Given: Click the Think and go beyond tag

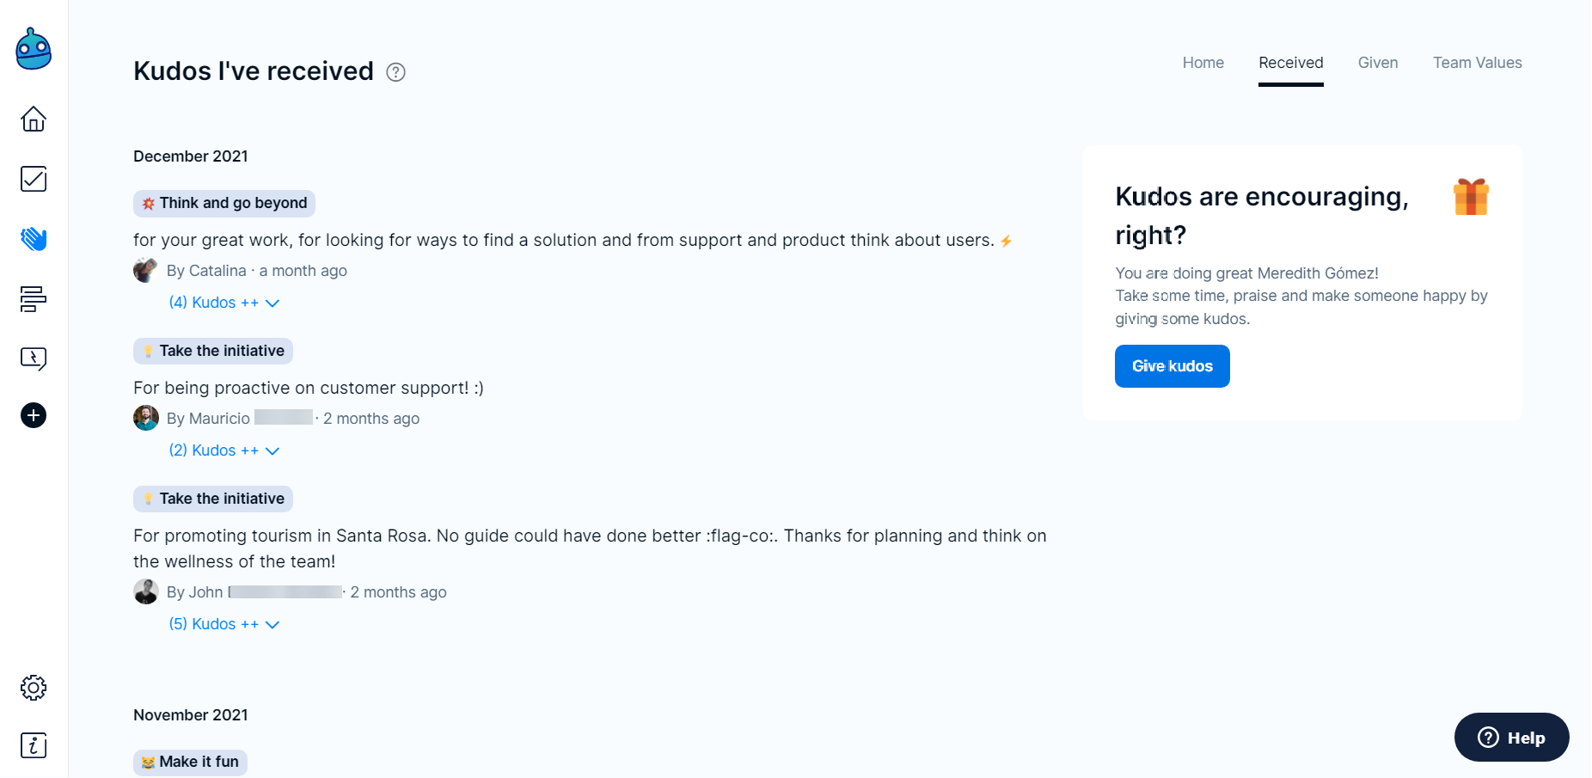Looking at the screenshot, I should point(224,203).
